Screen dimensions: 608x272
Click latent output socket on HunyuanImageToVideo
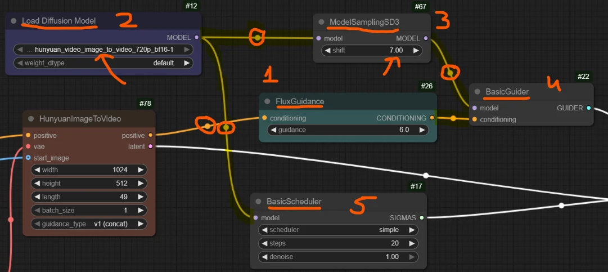pyautogui.click(x=150, y=146)
